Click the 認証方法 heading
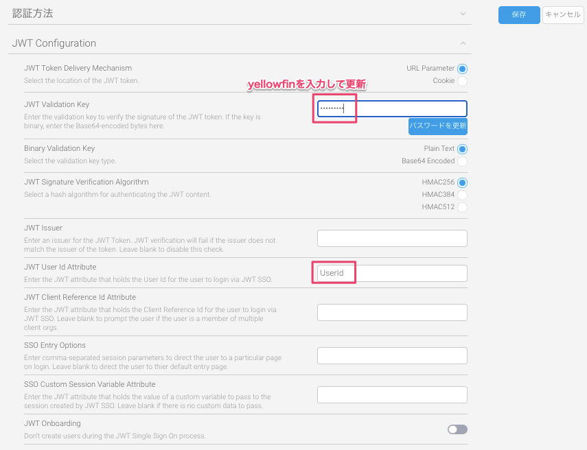This screenshot has width=587, height=450. 32,14
